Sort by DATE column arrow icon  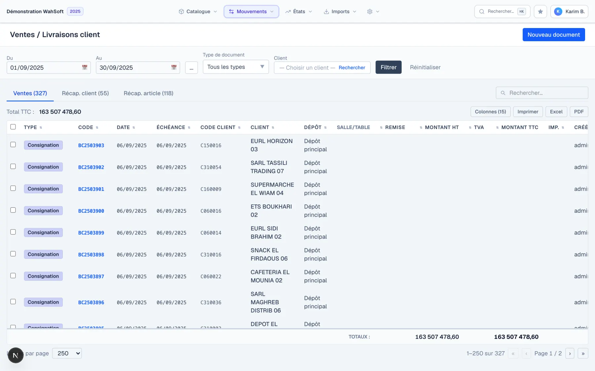(x=134, y=128)
